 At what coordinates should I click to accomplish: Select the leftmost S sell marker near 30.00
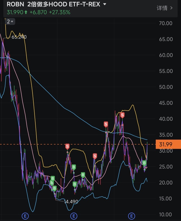pyautogui.click(x=67, y=147)
